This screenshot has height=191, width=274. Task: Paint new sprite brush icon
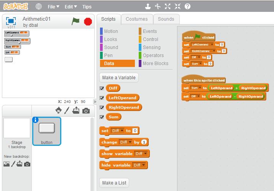67,111
